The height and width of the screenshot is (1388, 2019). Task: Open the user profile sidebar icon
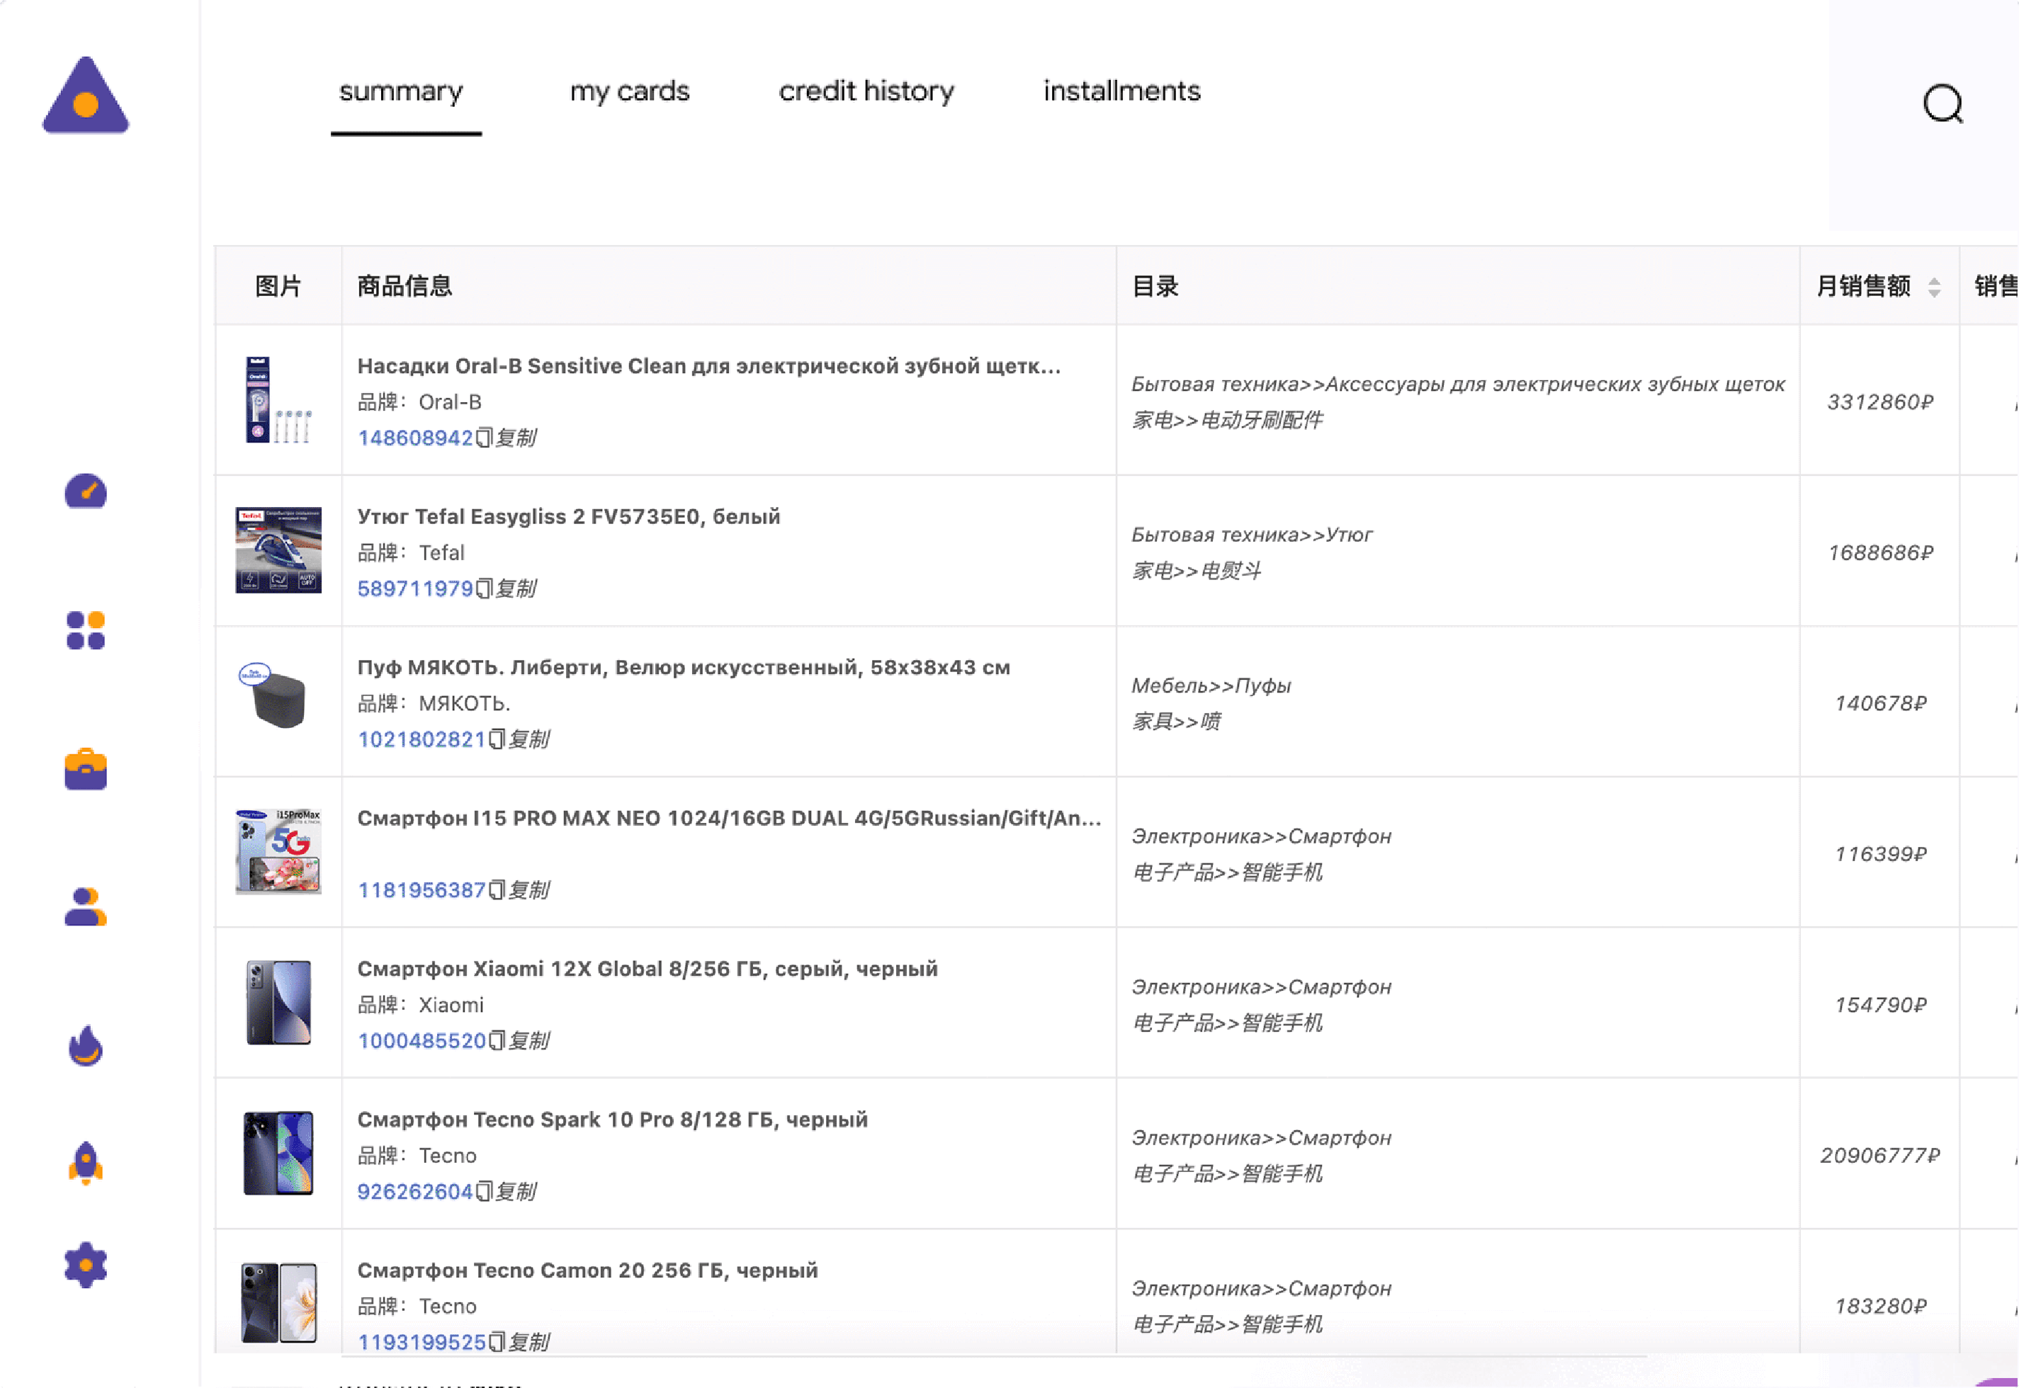pyautogui.click(x=85, y=907)
